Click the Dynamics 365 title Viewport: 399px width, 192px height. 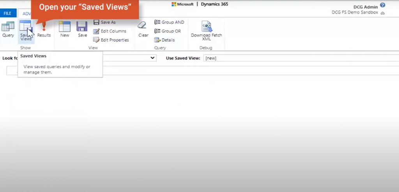point(215,4)
